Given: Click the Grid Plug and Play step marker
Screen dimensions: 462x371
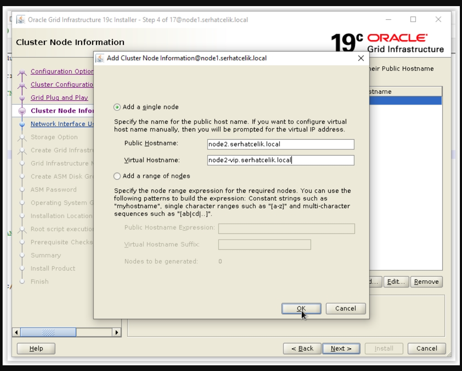Looking at the screenshot, I should point(22,98).
